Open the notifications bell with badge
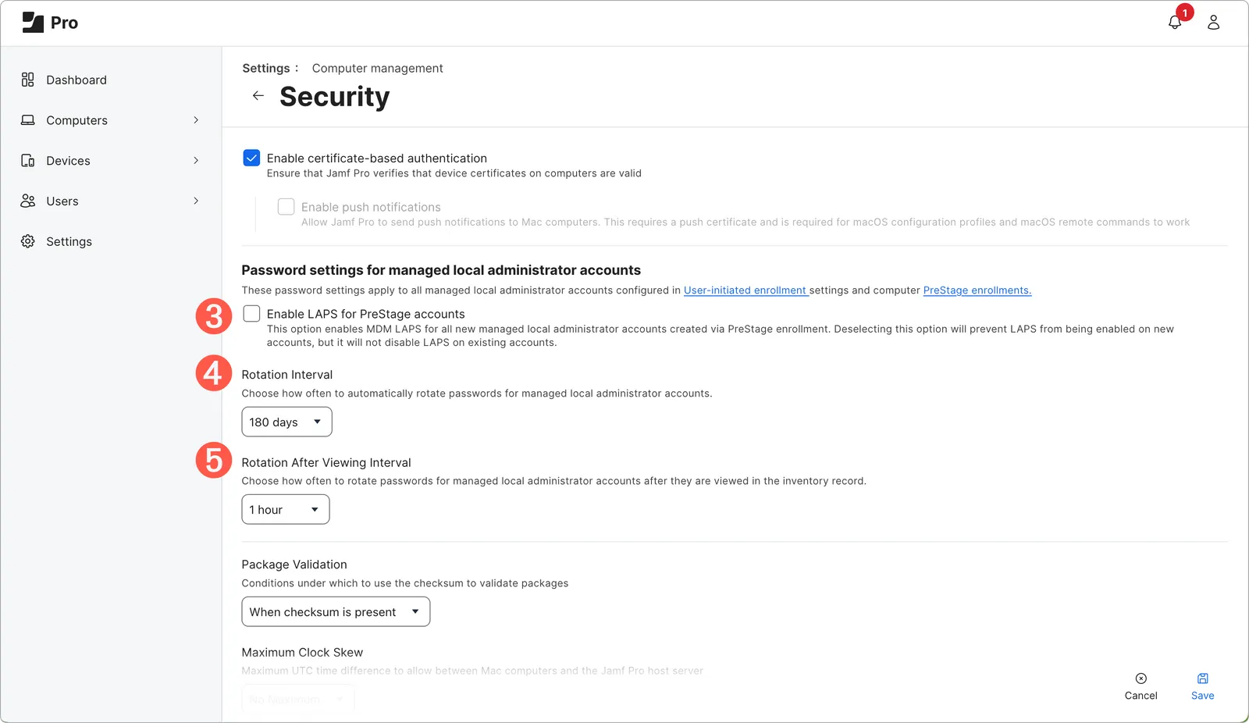Viewport: 1249px width, 723px height. 1174,23
